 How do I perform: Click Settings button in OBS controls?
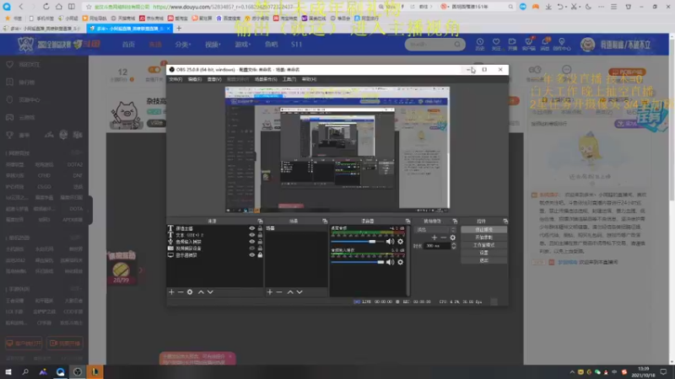[x=483, y=253]
